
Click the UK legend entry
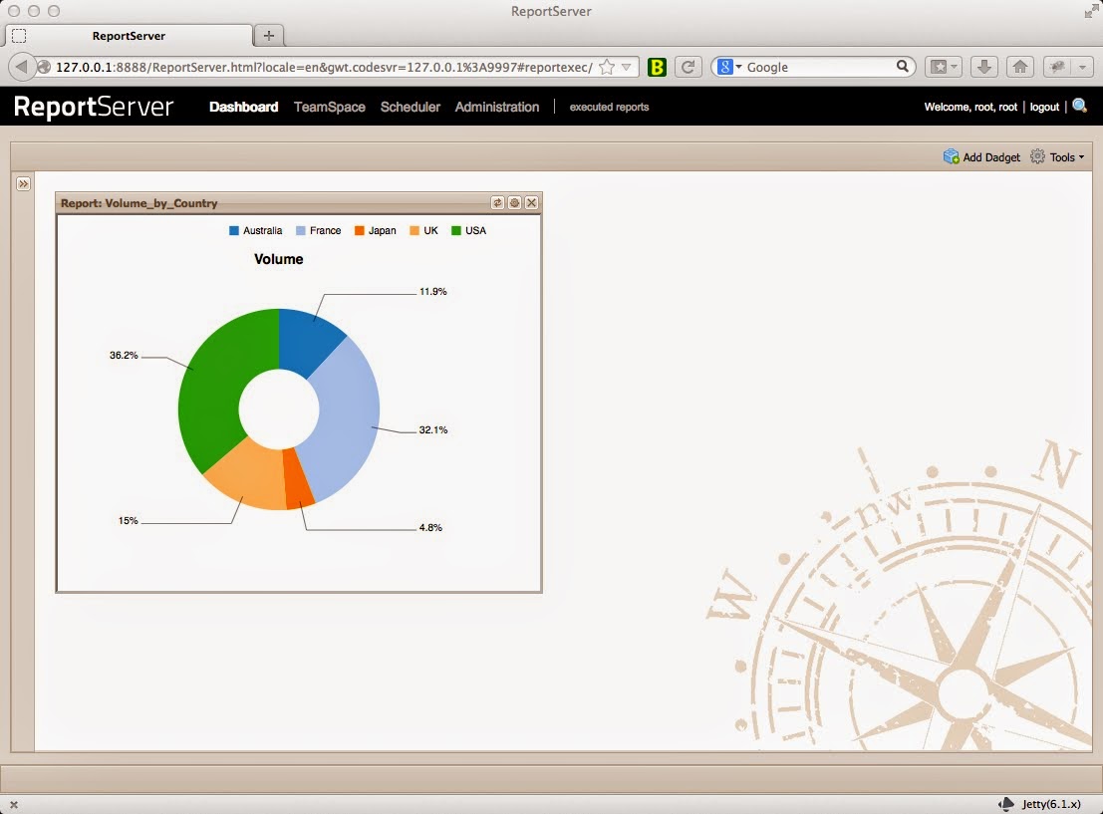click(424, 231)
